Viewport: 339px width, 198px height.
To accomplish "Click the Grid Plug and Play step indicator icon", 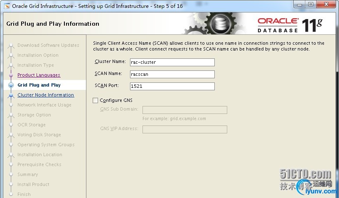I will (x=11, y=85).
